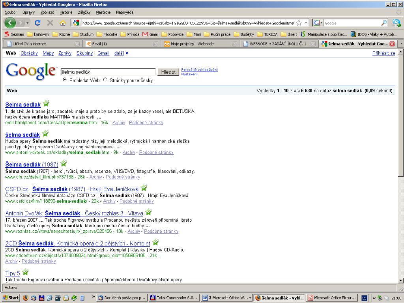Open the Home page icon
This screenshot has width=404, height=303.
[x=63, y=23]
